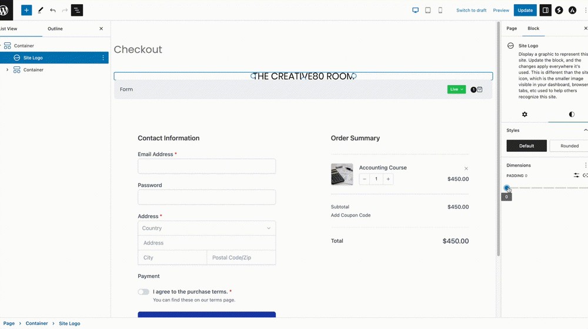This screenshot has height=329, width=588.
Task: Switch to Mobile preview device icon
Action: pos(440,10)
